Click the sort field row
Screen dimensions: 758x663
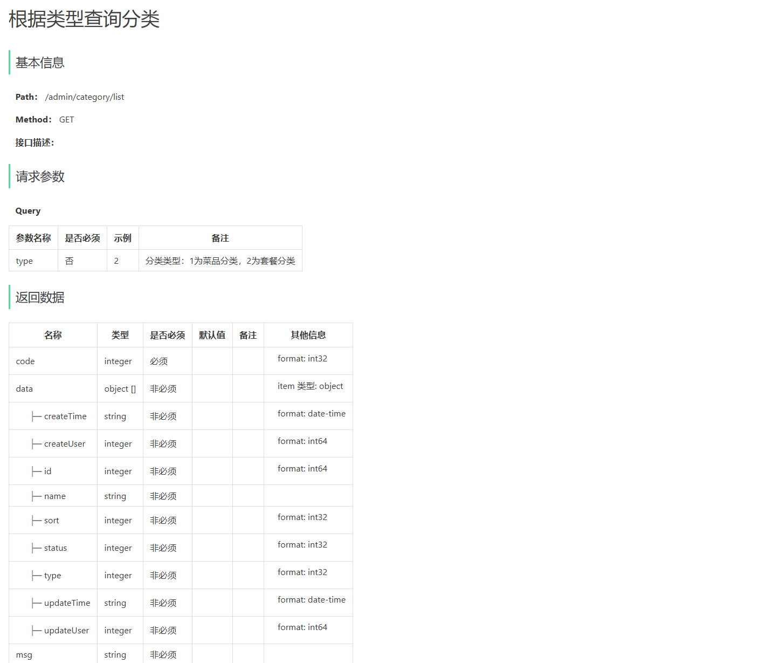181,520
